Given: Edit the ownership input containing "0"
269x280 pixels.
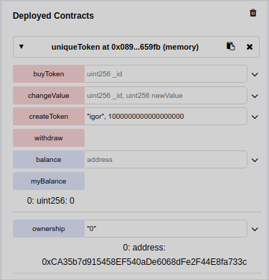Looking at the screenshot, I should point(166,229).
